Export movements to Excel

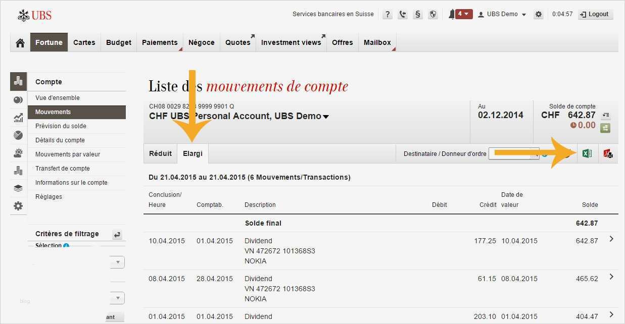click(587, 154)
